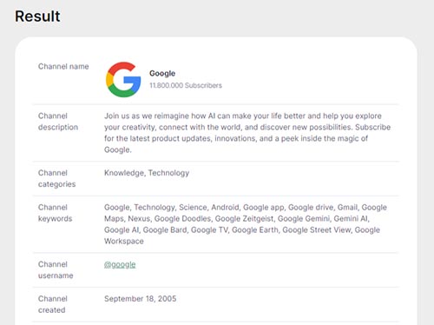
Task: Select the Knowledge, Technology categories value
Action: [x=147, y=173]
